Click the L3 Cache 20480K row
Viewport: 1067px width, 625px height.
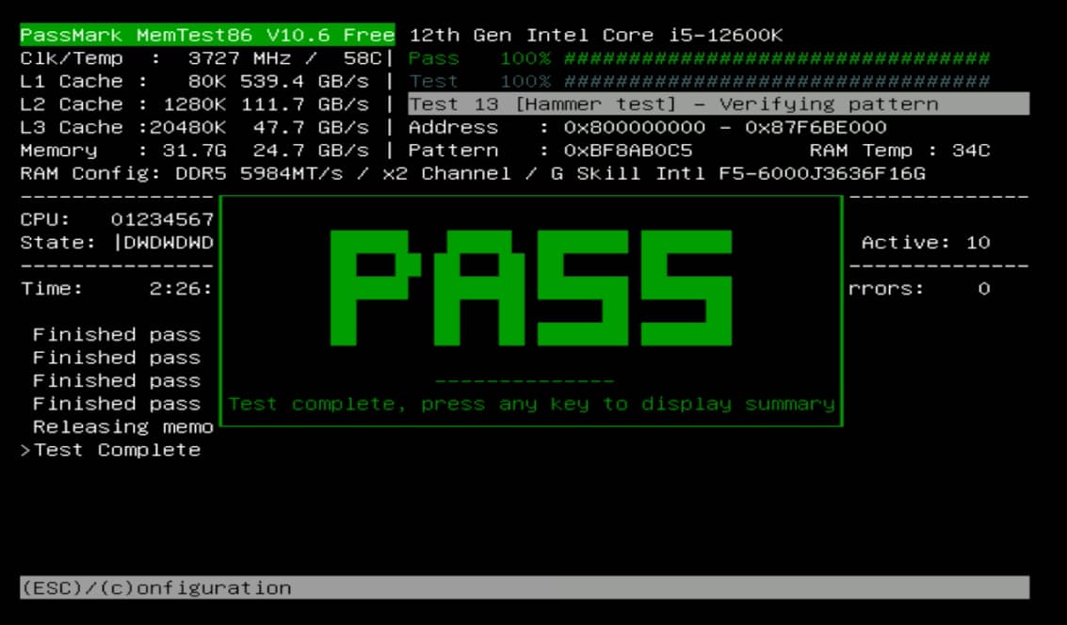(x=195, y=127)
